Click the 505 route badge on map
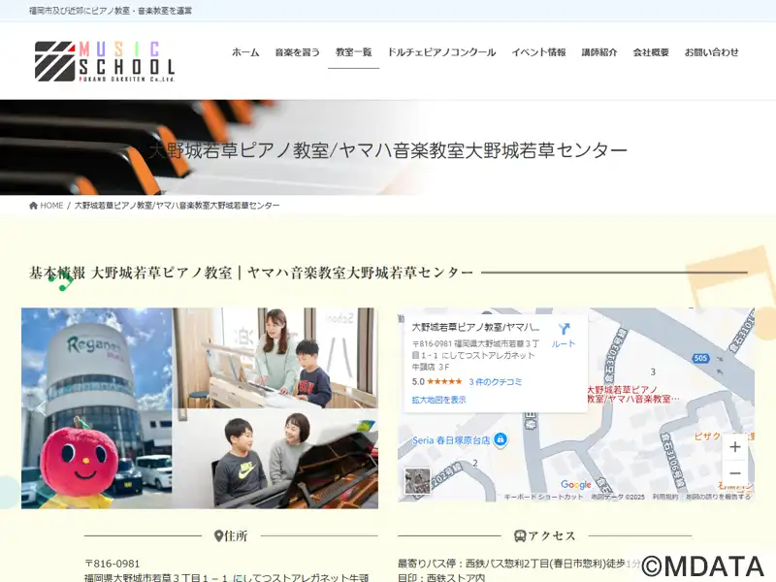This screenshot has width=776, height=582. [700, 358]
